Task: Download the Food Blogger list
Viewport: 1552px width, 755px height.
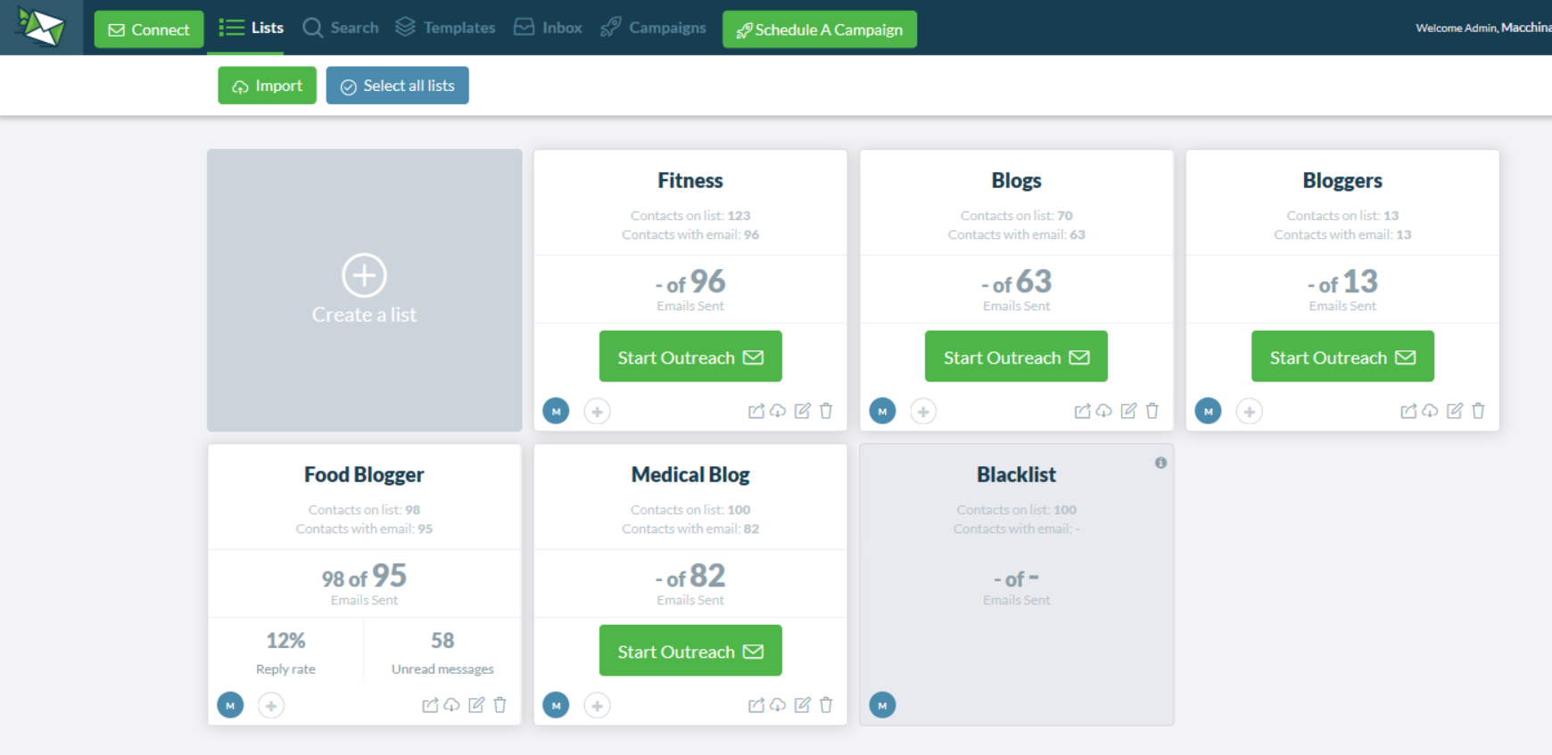Action: pos(452,705)
